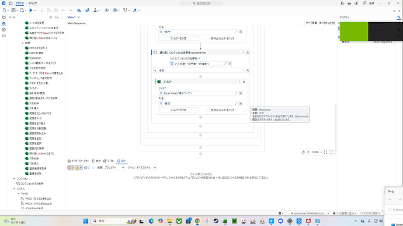The height and width of the screenshot is (226, 403).
Task: Collapse the フィルター activity card
Action: point(244,82)
